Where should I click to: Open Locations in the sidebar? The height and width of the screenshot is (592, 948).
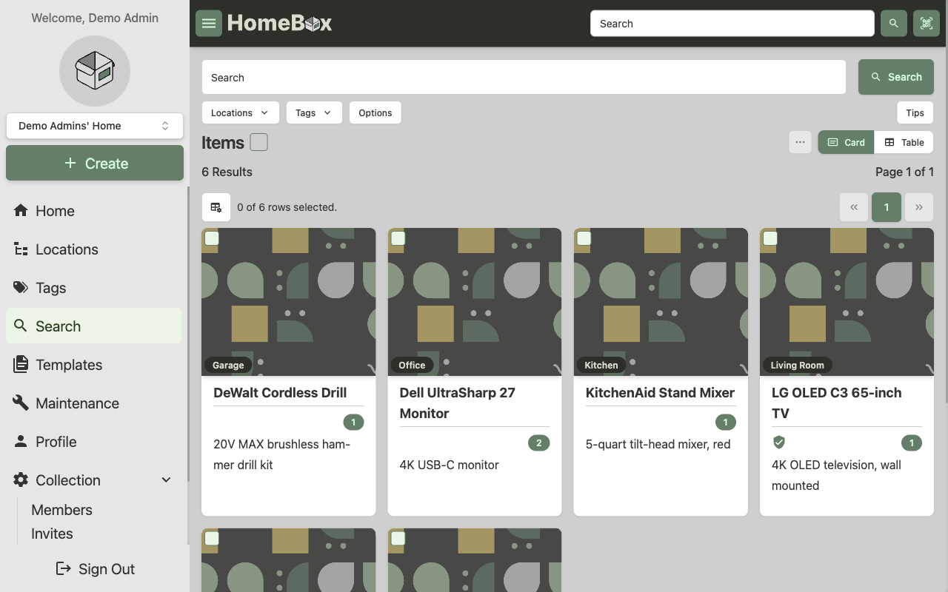tap(93, 249)
